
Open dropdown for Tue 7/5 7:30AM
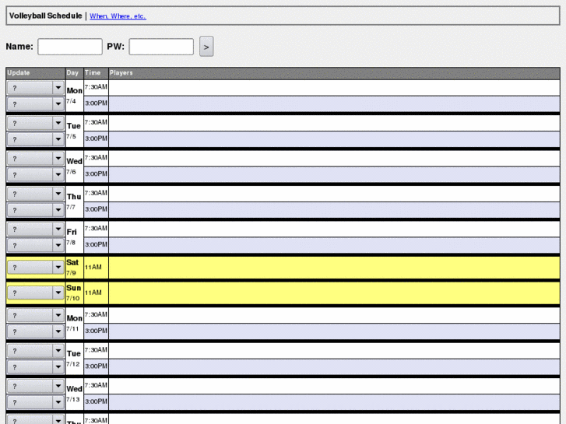pyautogui.click(x=35, y=123)
